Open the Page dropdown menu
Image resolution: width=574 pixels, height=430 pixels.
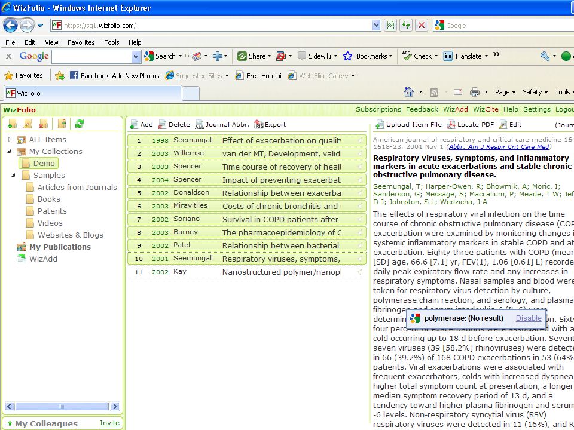click(505, 92)
